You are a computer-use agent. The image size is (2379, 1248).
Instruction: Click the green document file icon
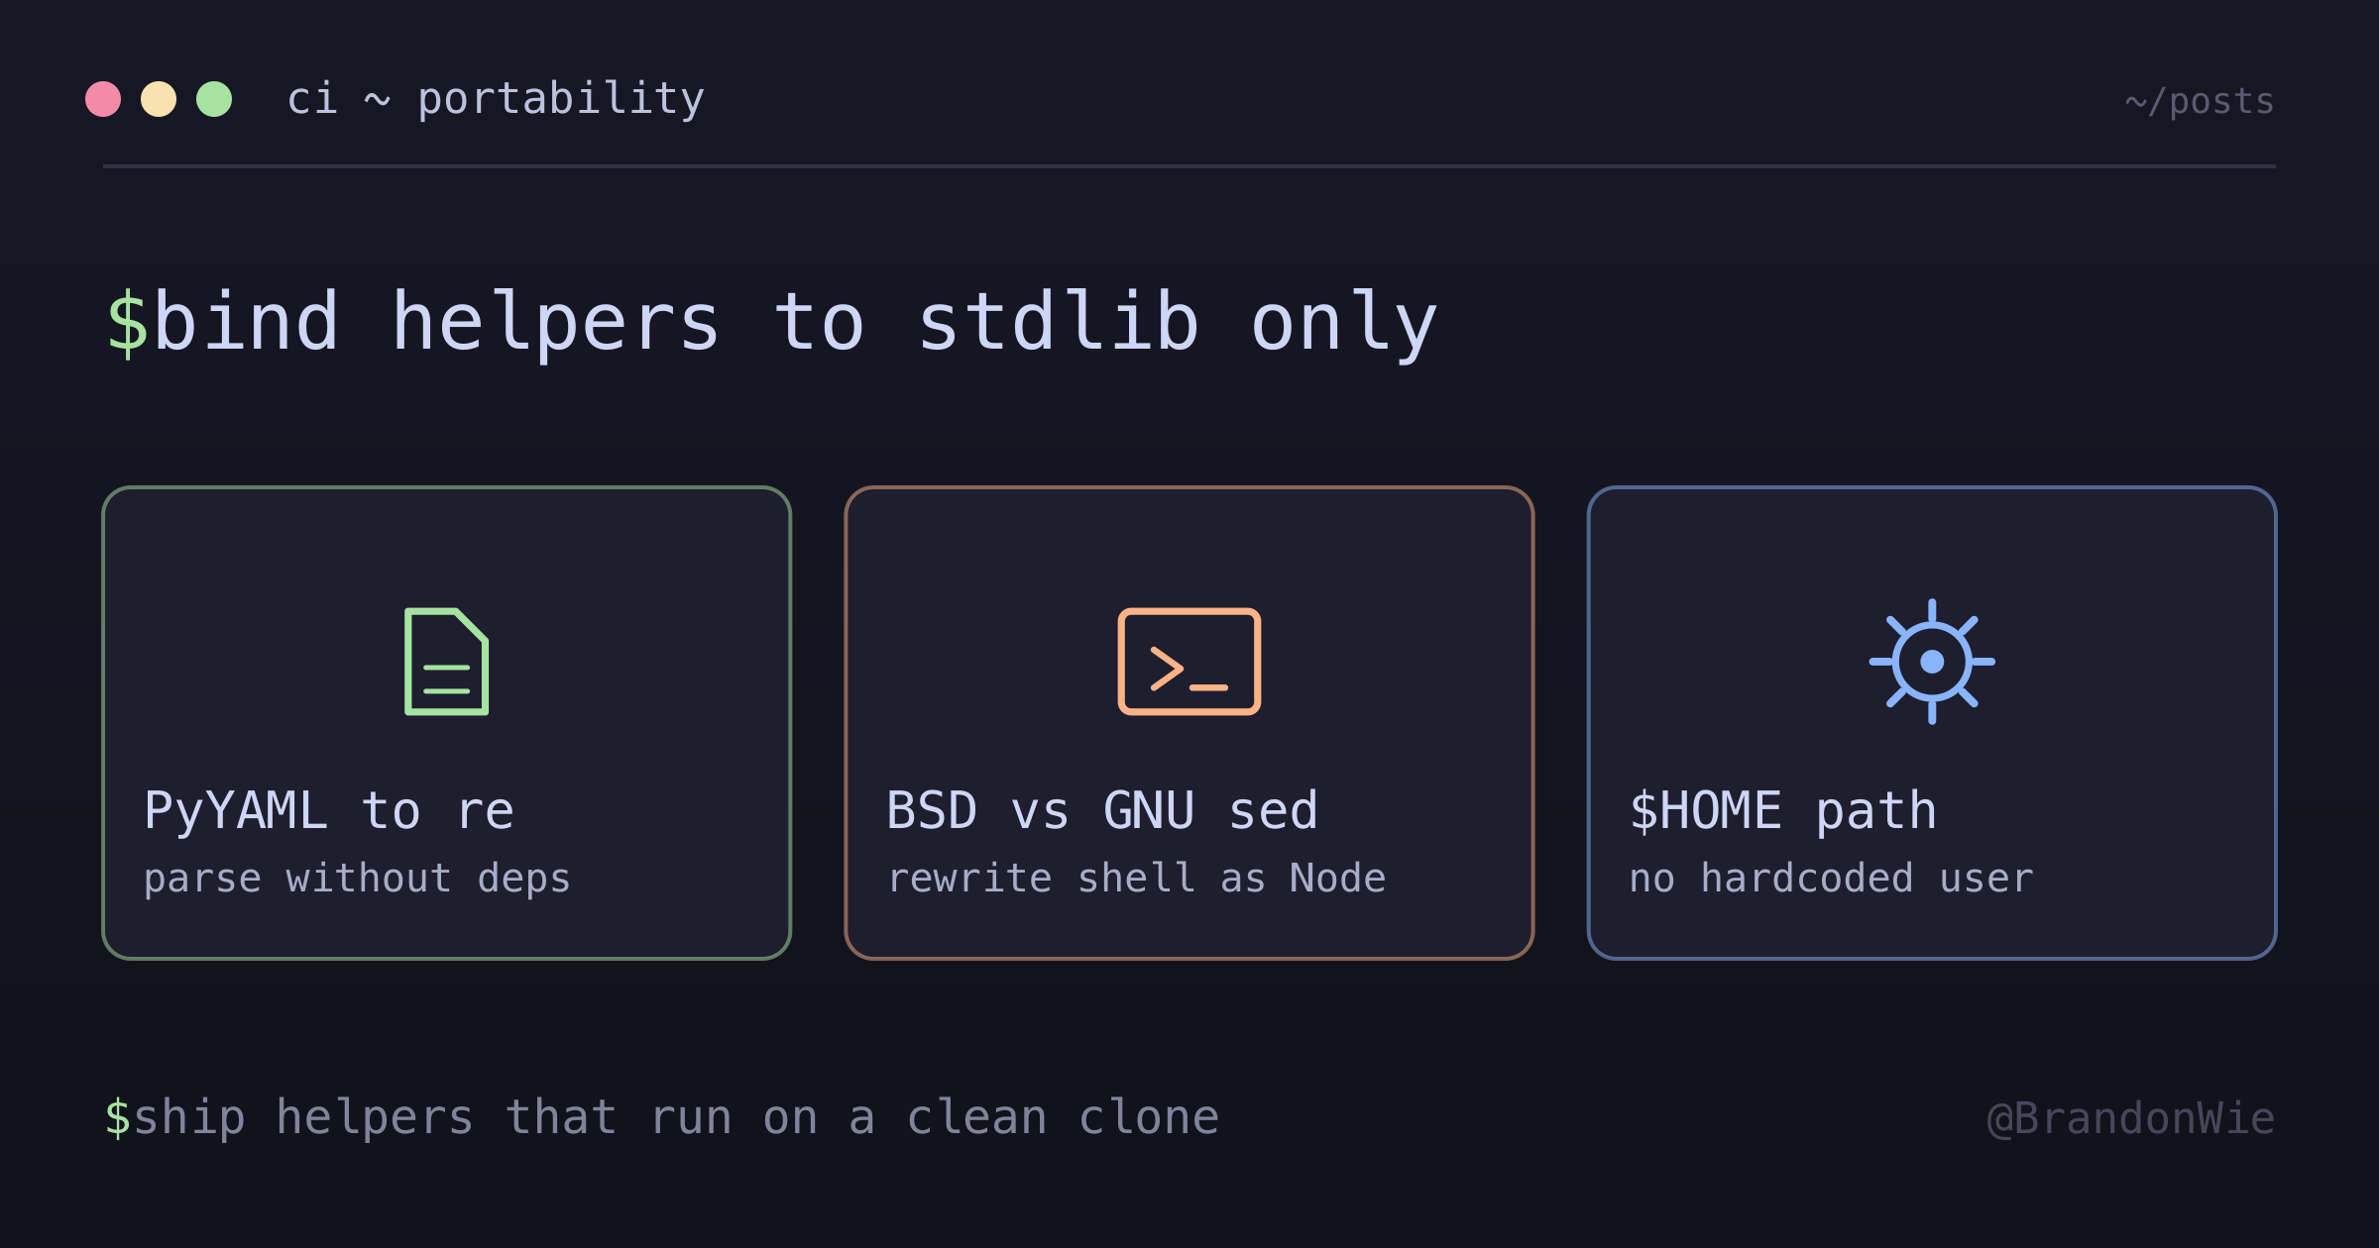click(x=446, y=662)
